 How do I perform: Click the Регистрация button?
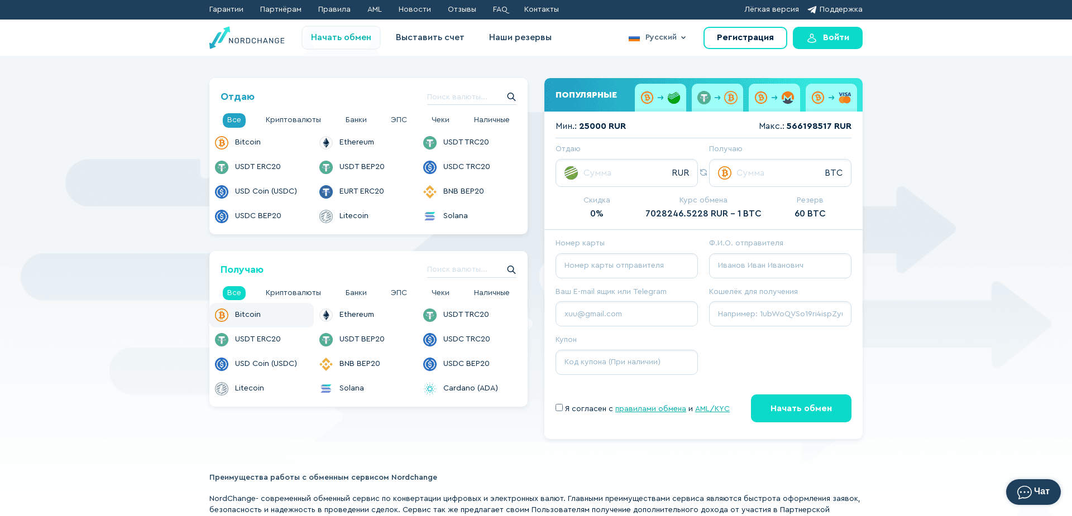click(745, 37)
